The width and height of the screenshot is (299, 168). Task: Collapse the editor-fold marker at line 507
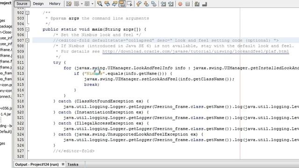pyautogui.click(x=28, y=41)
